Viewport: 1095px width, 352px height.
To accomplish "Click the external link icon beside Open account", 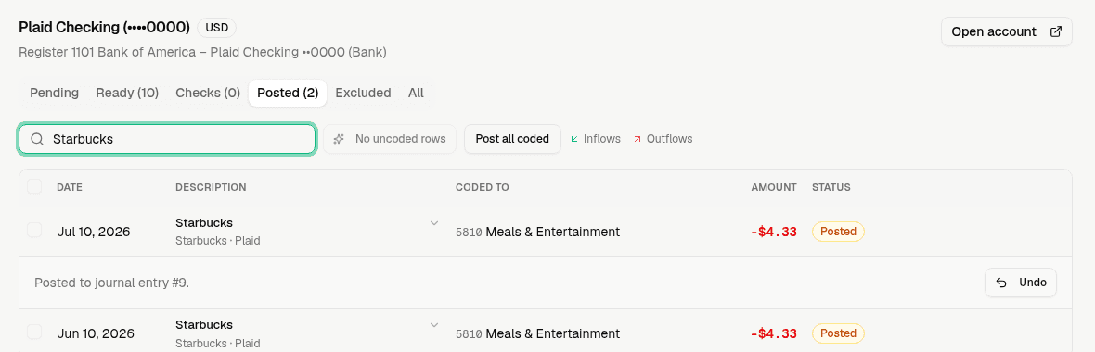I will click(1056, 31).
